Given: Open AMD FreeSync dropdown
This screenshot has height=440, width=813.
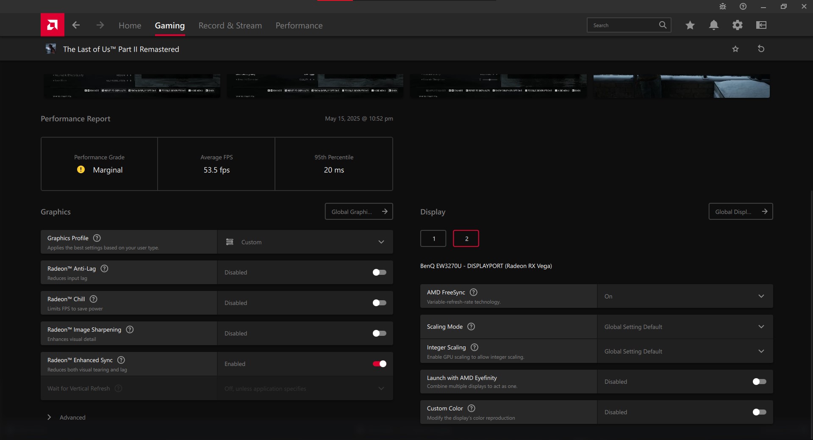Looking at the screenshot, I should 685,296.
